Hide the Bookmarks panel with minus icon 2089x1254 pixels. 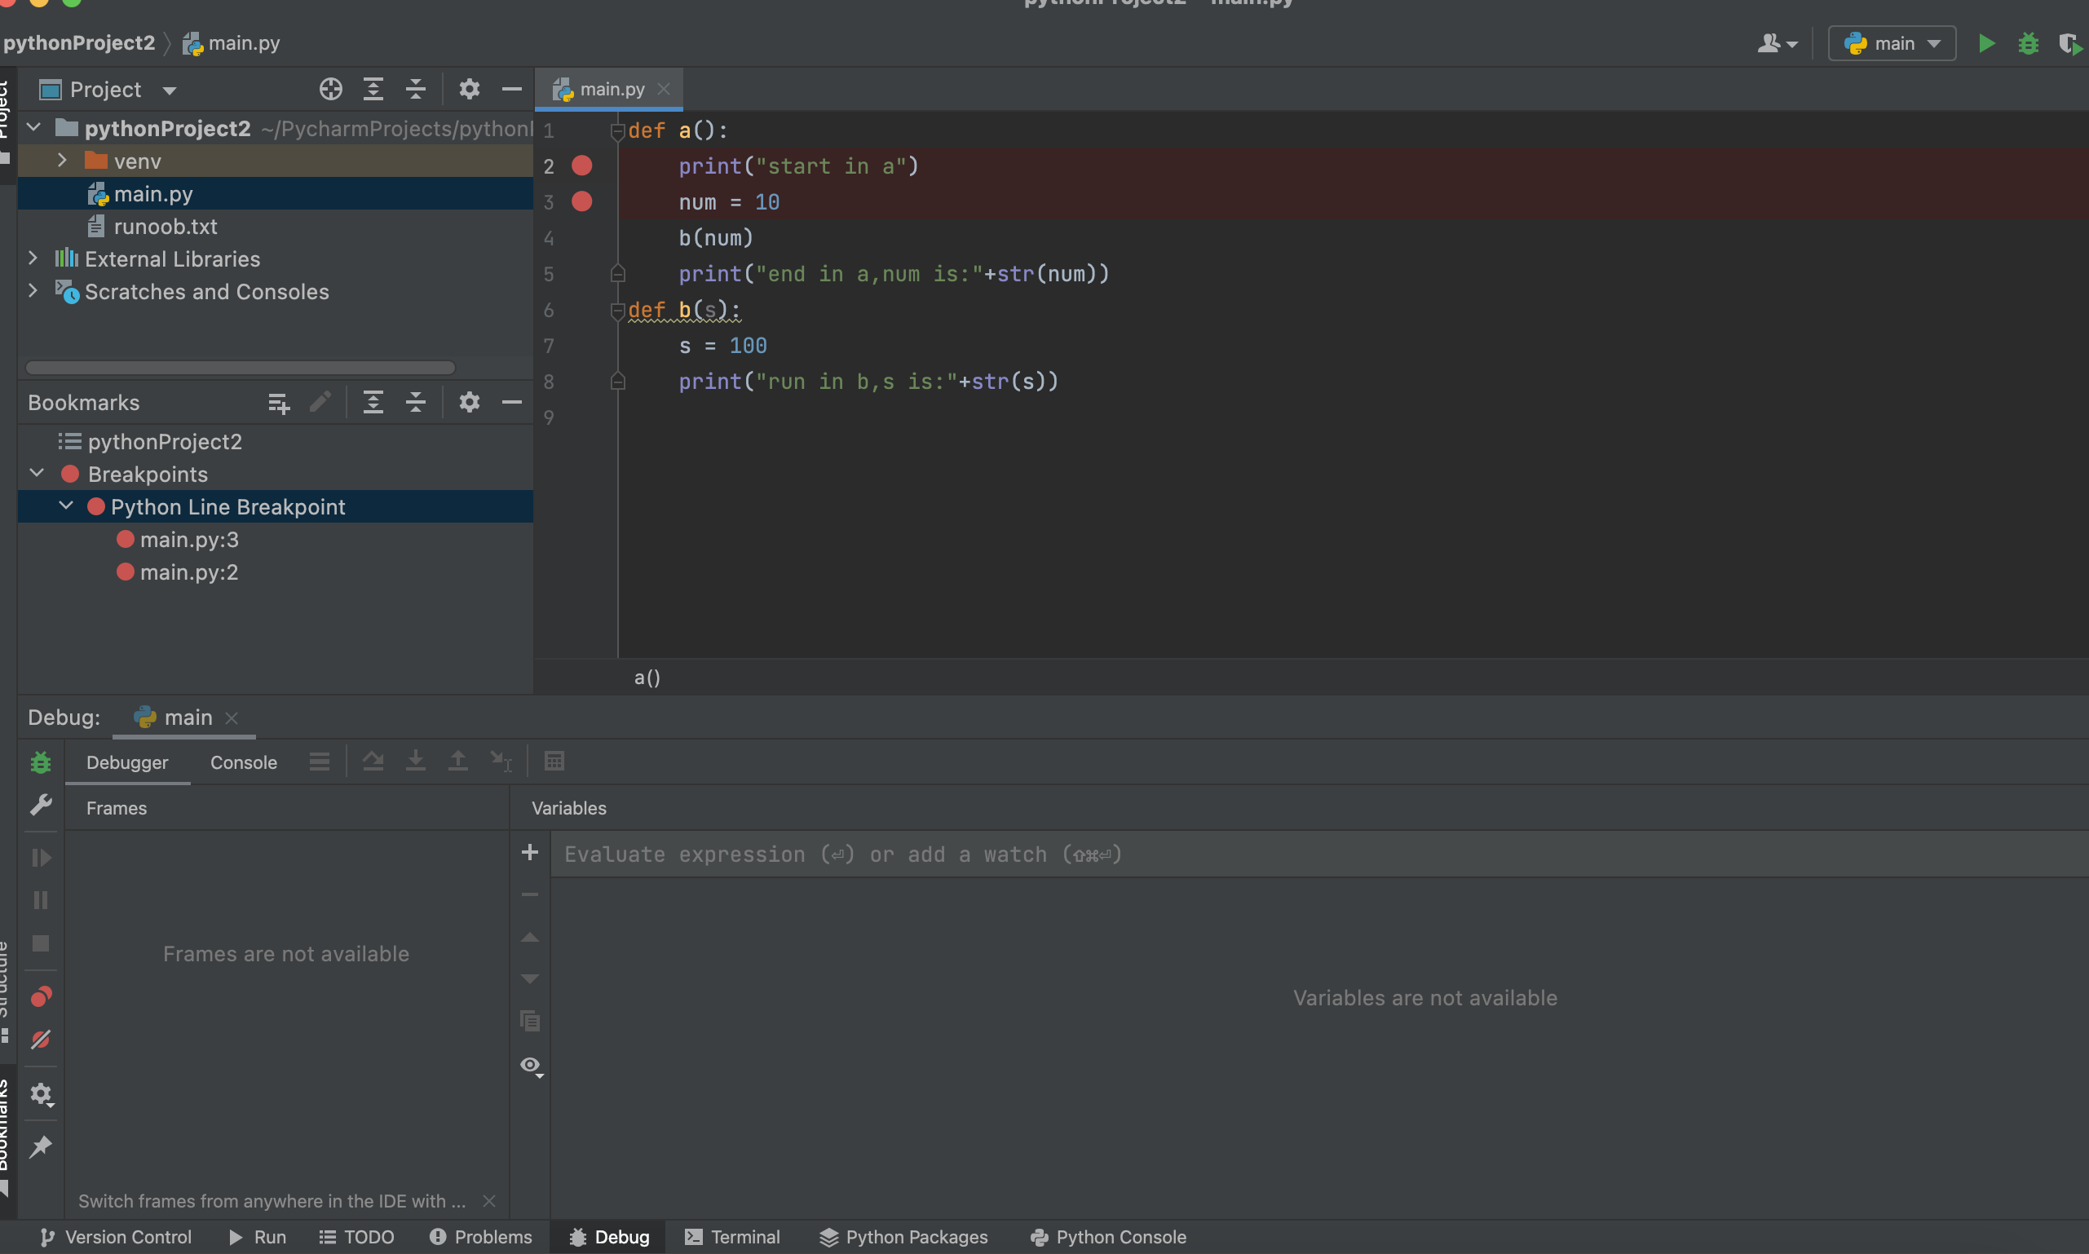511,402
